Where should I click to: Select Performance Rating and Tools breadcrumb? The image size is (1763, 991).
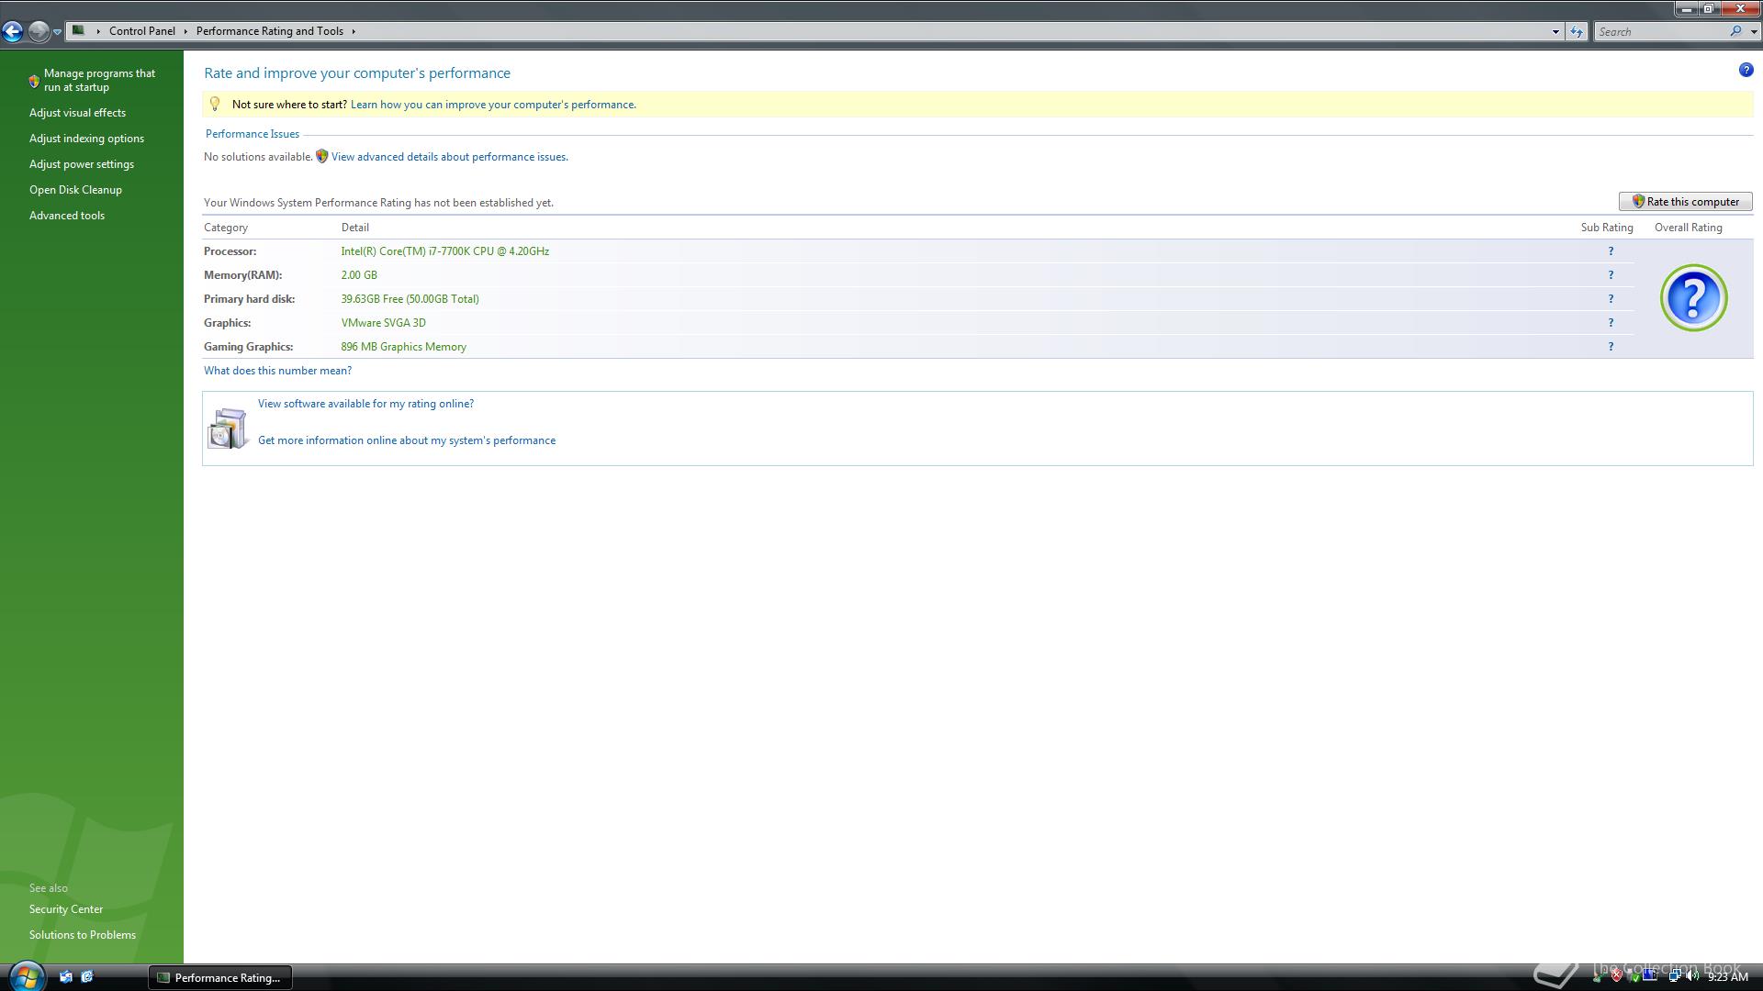[269, 31]
